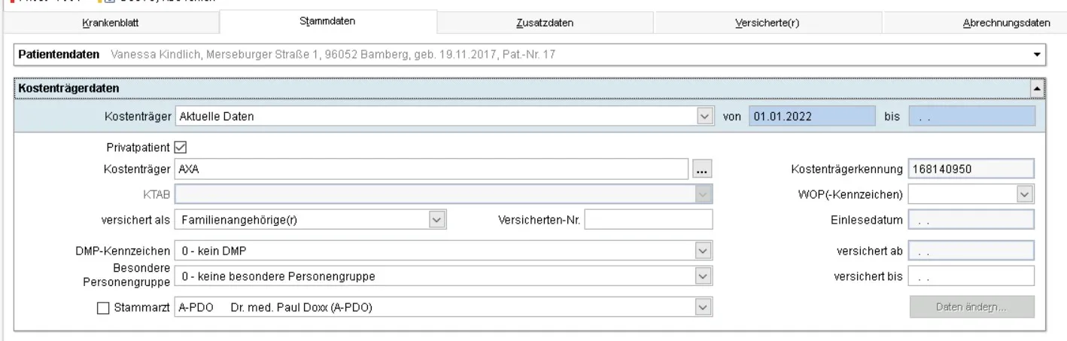Image resolution: width=1067 pixels, height=341 pixels.
Task: Expand the Patientendaten section arrow
Action: coord(1038,55)
